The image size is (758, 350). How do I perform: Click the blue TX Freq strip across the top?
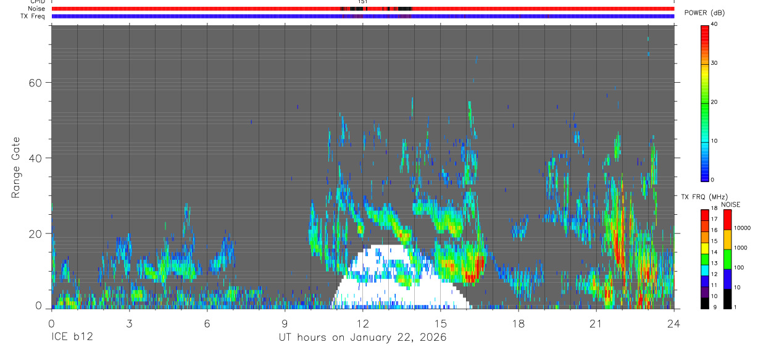(x=363, y=16)
